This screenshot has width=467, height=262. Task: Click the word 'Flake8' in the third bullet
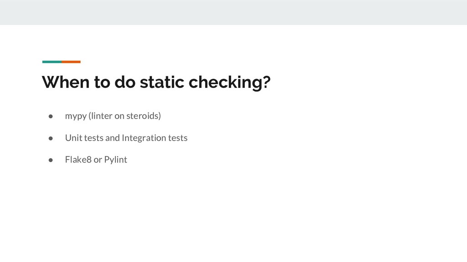(x=78, y=160)
